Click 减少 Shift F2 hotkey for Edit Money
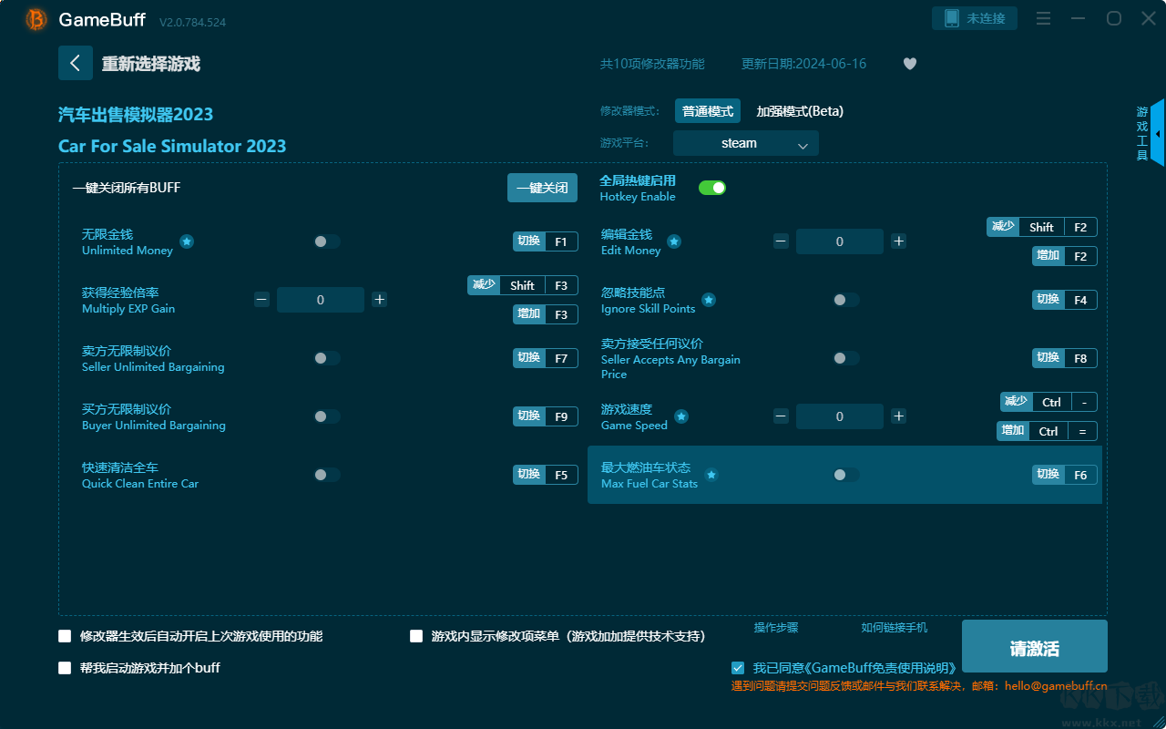Screen dimensions: 1166x729 tap(1042, 227)
